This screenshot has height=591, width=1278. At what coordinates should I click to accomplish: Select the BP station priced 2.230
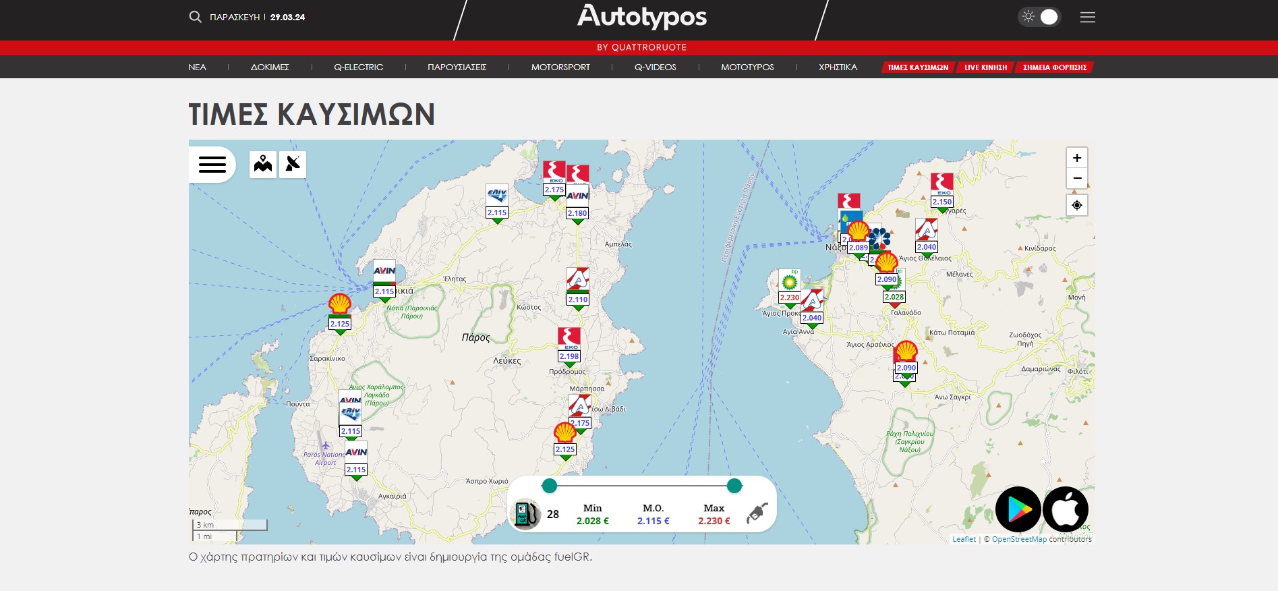pos(789,288)
